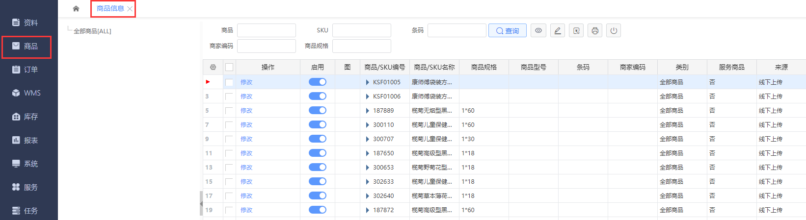Switch to the 商品信息 tab
This screenshot has height=220, width=806.
click(110, 8)
